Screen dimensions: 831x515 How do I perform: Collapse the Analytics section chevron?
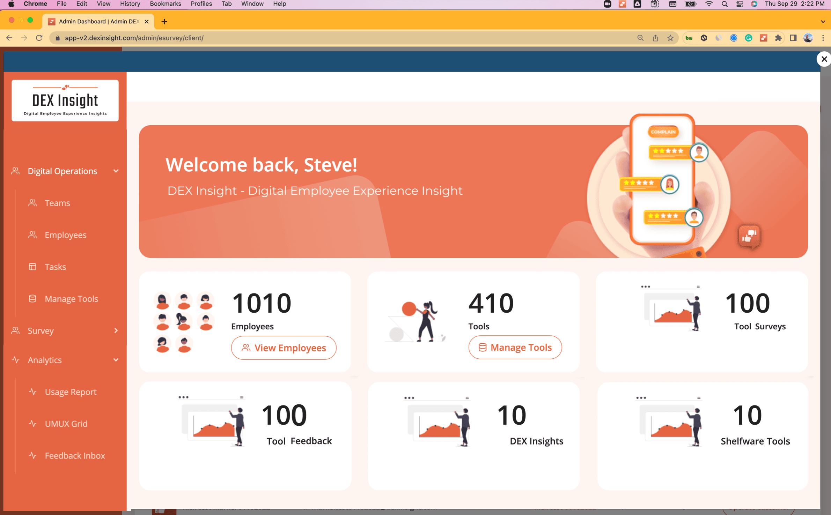click(x=116, y=360)
